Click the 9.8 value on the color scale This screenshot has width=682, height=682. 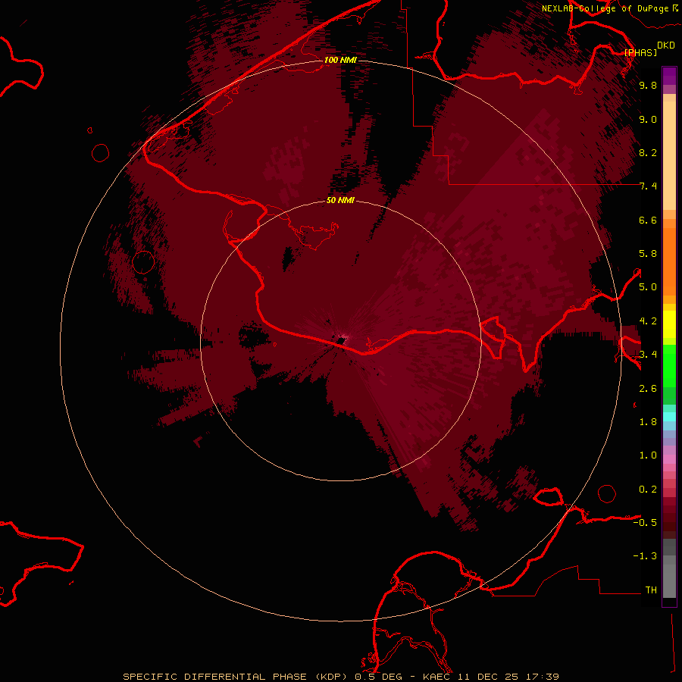click(x=648, y=86)
